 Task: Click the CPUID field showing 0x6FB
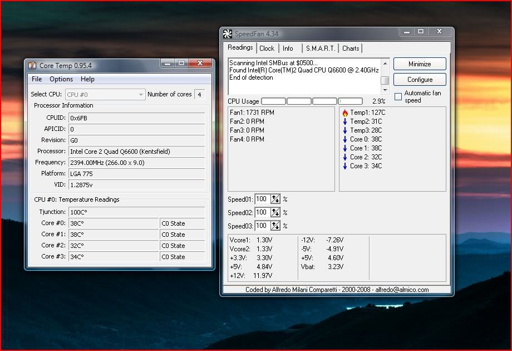point(136,118)
